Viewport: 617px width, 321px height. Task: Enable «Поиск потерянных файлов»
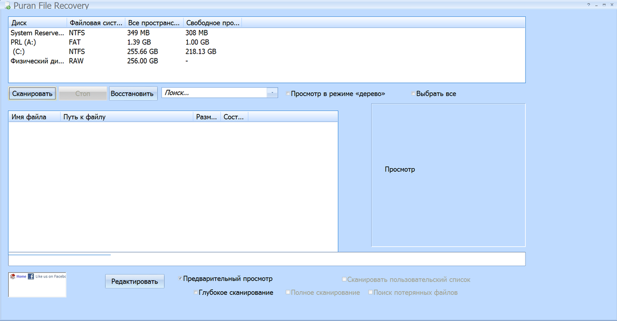point(370,292)
